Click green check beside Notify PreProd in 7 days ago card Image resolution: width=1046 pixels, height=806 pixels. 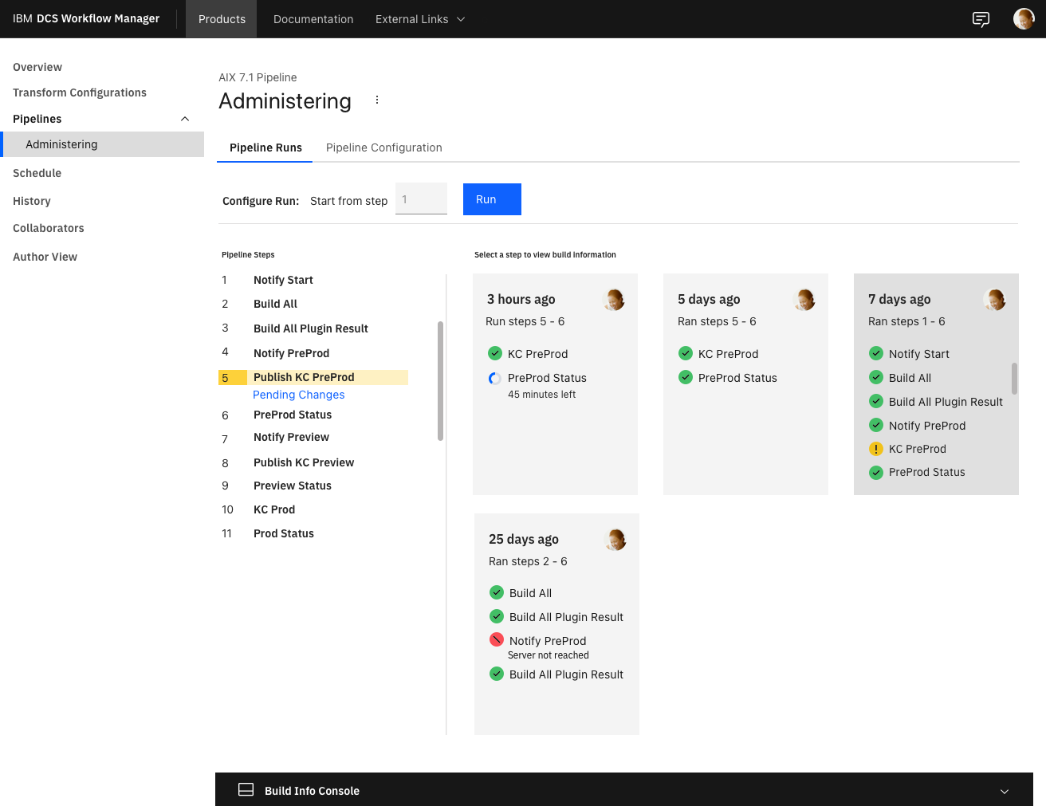[x=876, y=425]
